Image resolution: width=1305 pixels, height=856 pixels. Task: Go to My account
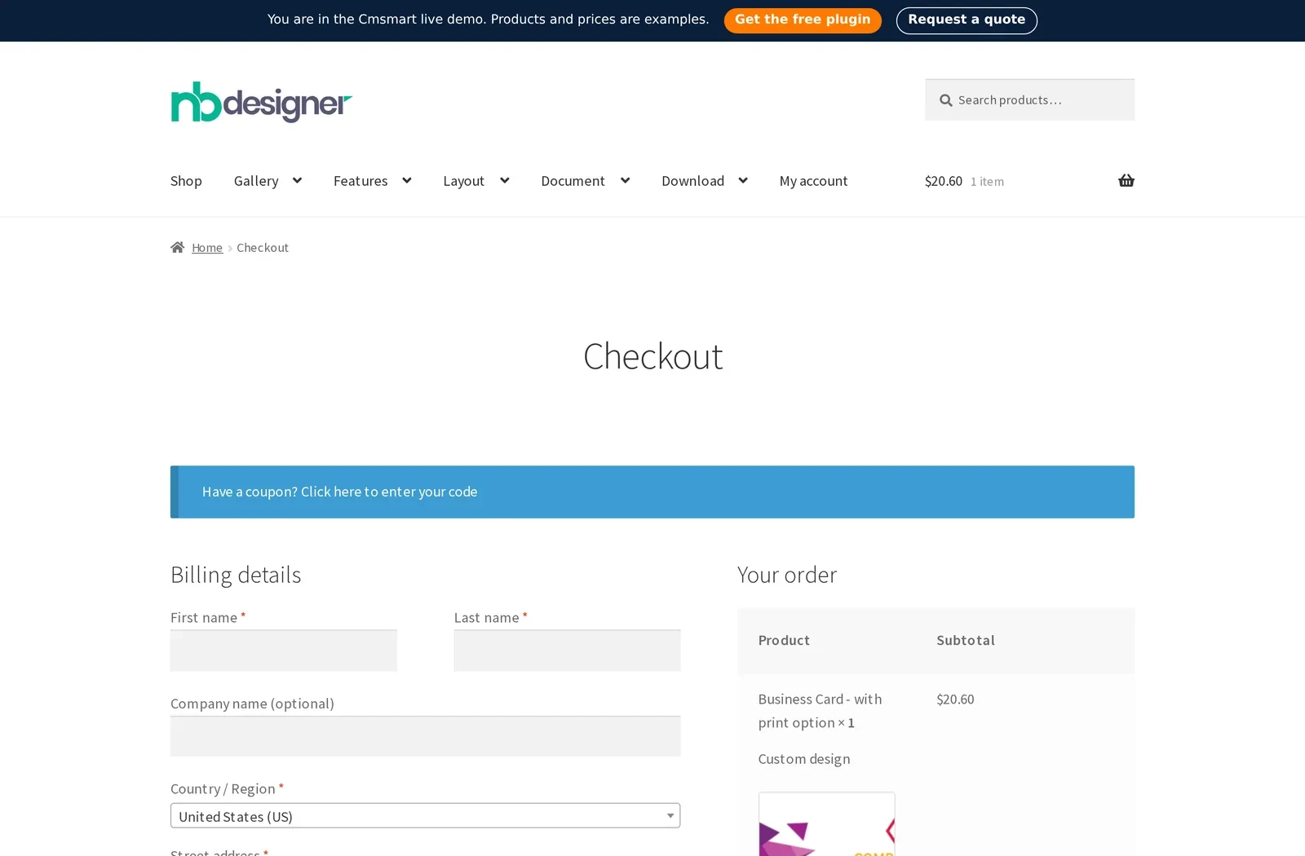coord(813,181)
